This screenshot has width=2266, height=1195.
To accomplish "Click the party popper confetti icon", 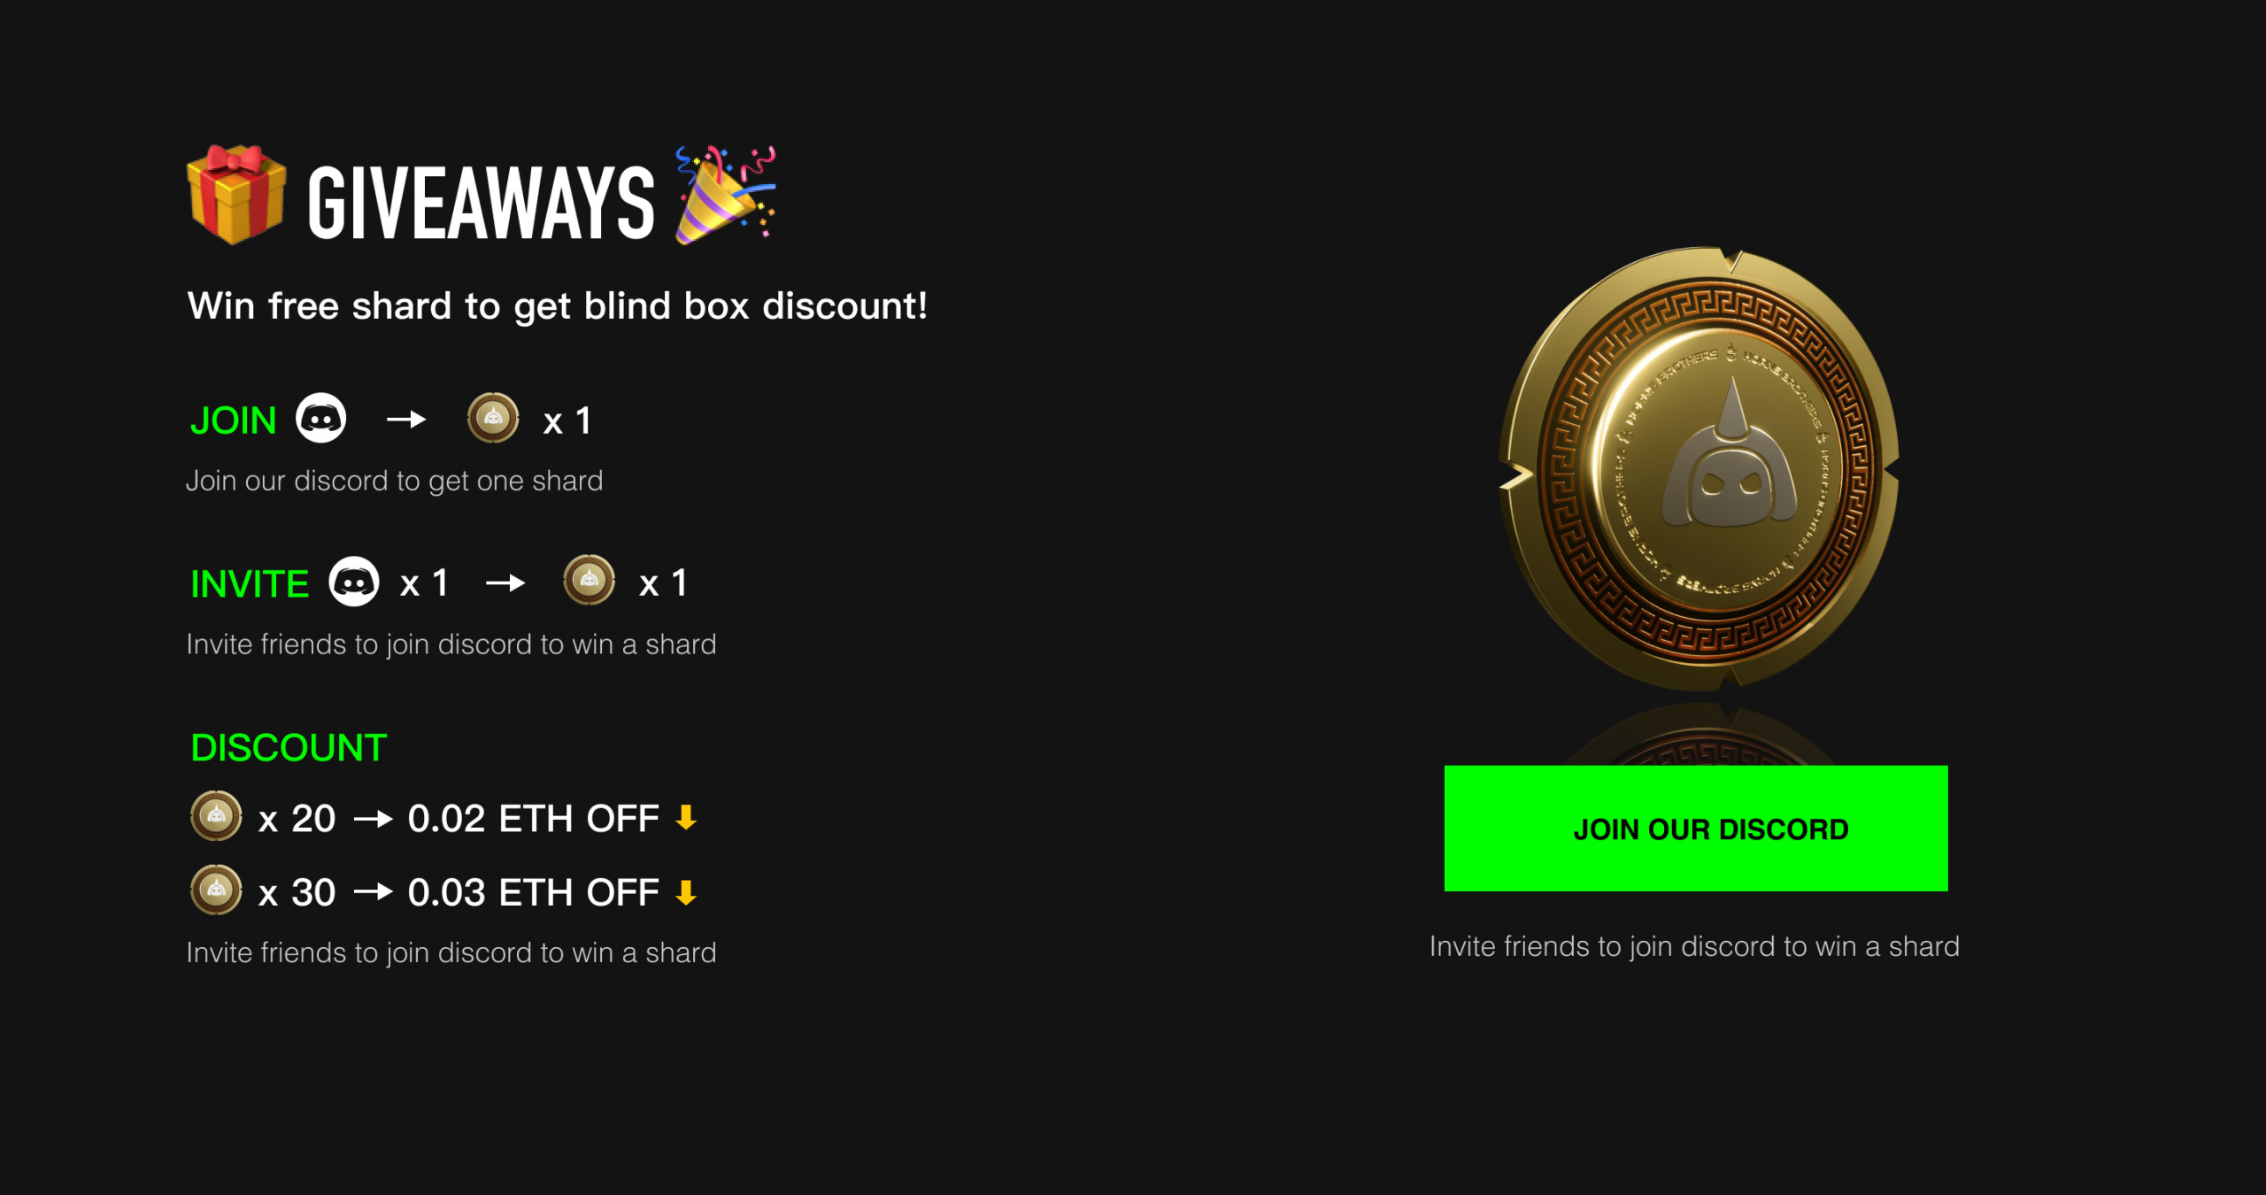I will [x=722, y=195].
